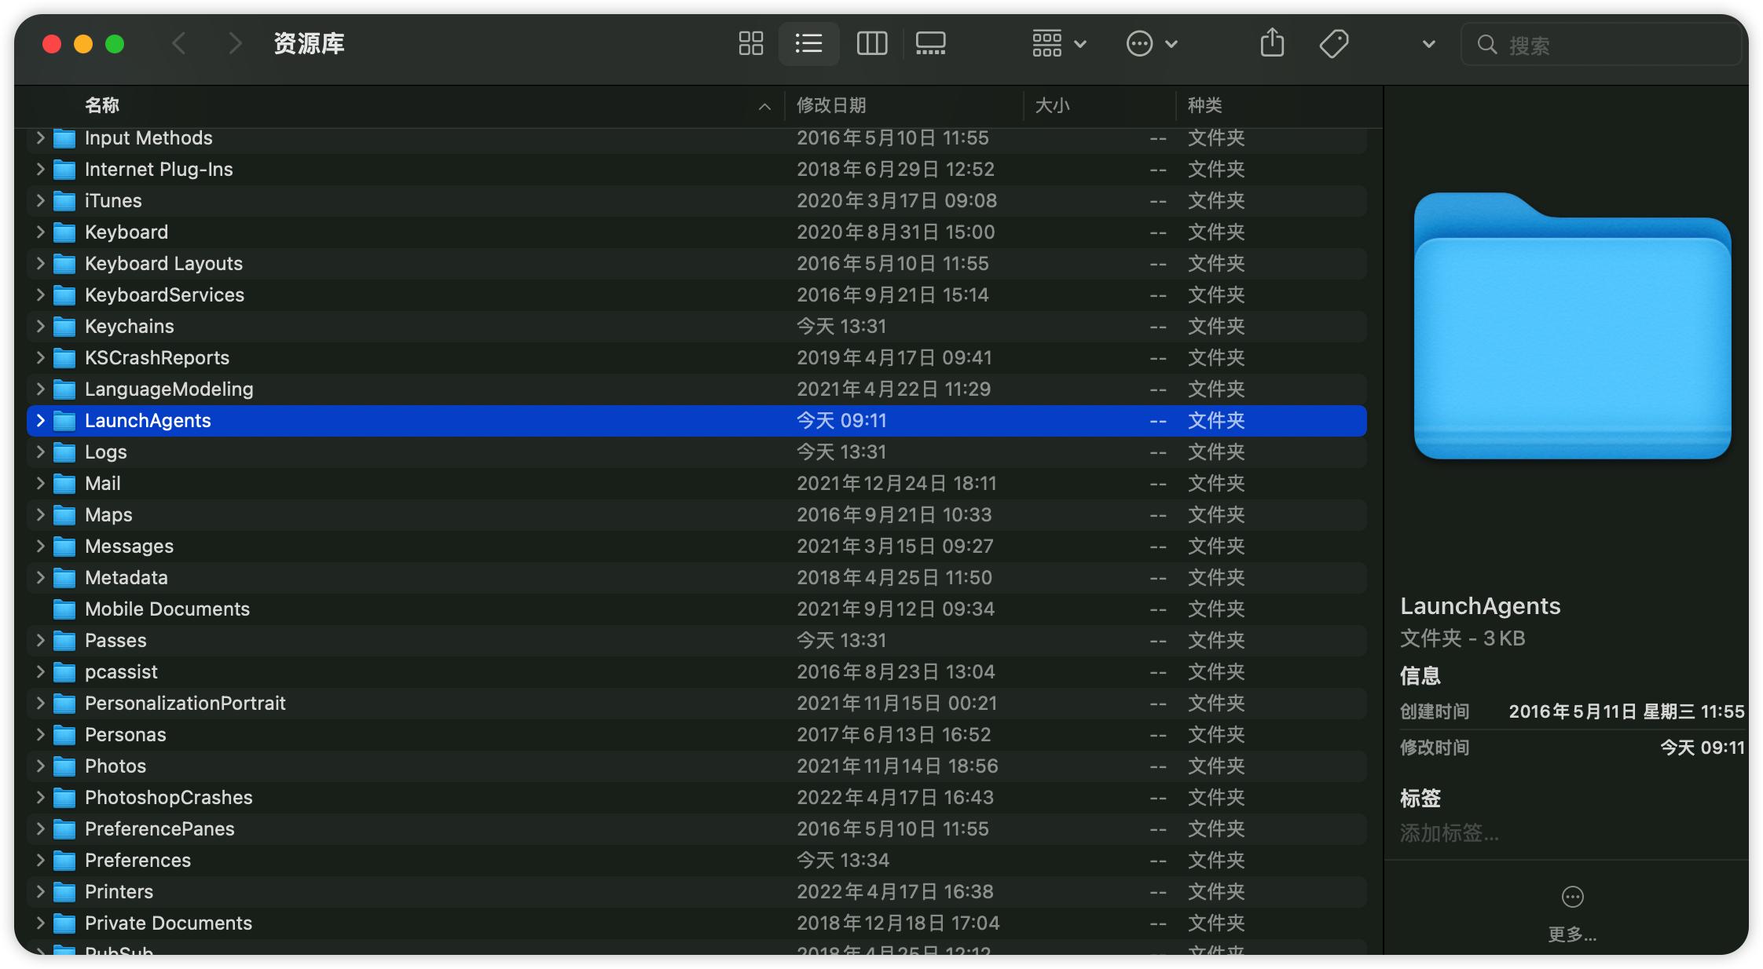Viewport: 1763px width, 969px height.
Task: Switch to gallery view
Action: click(930, 43)
